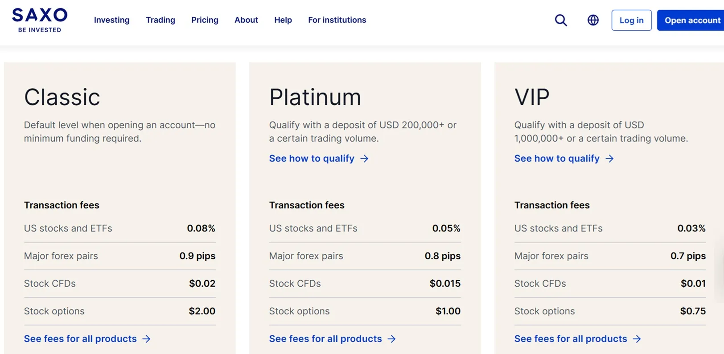Click VIP's 0.7 pips forex value
Viewport: 724px width, 354px height.
coord(688,256)
